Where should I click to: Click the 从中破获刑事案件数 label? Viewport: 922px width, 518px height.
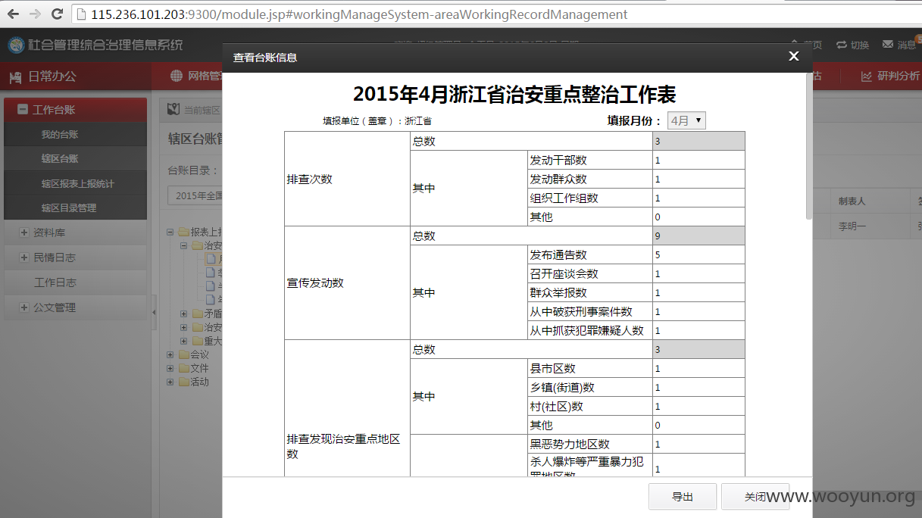[x=581, y=312]
